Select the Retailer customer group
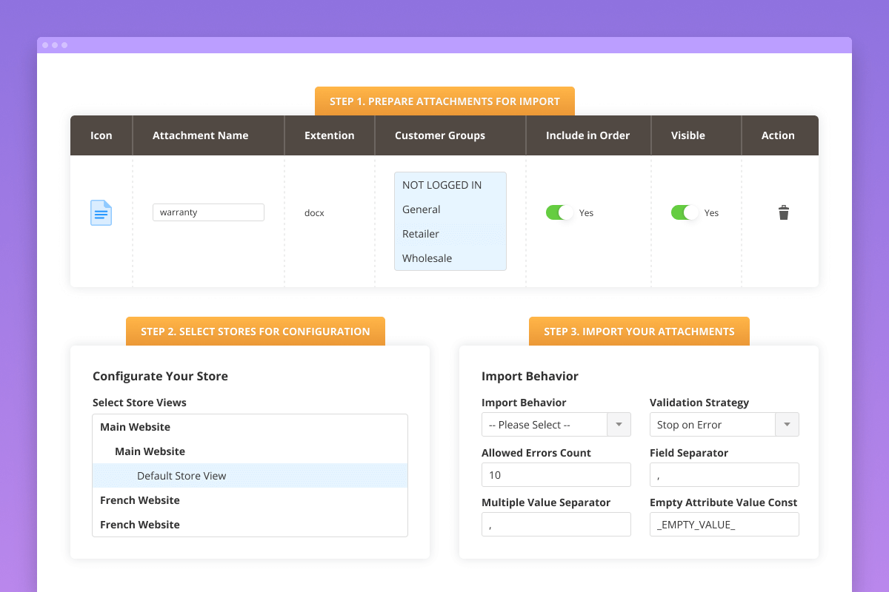Screen dimensions: 889x592 [x=420, y=233]
